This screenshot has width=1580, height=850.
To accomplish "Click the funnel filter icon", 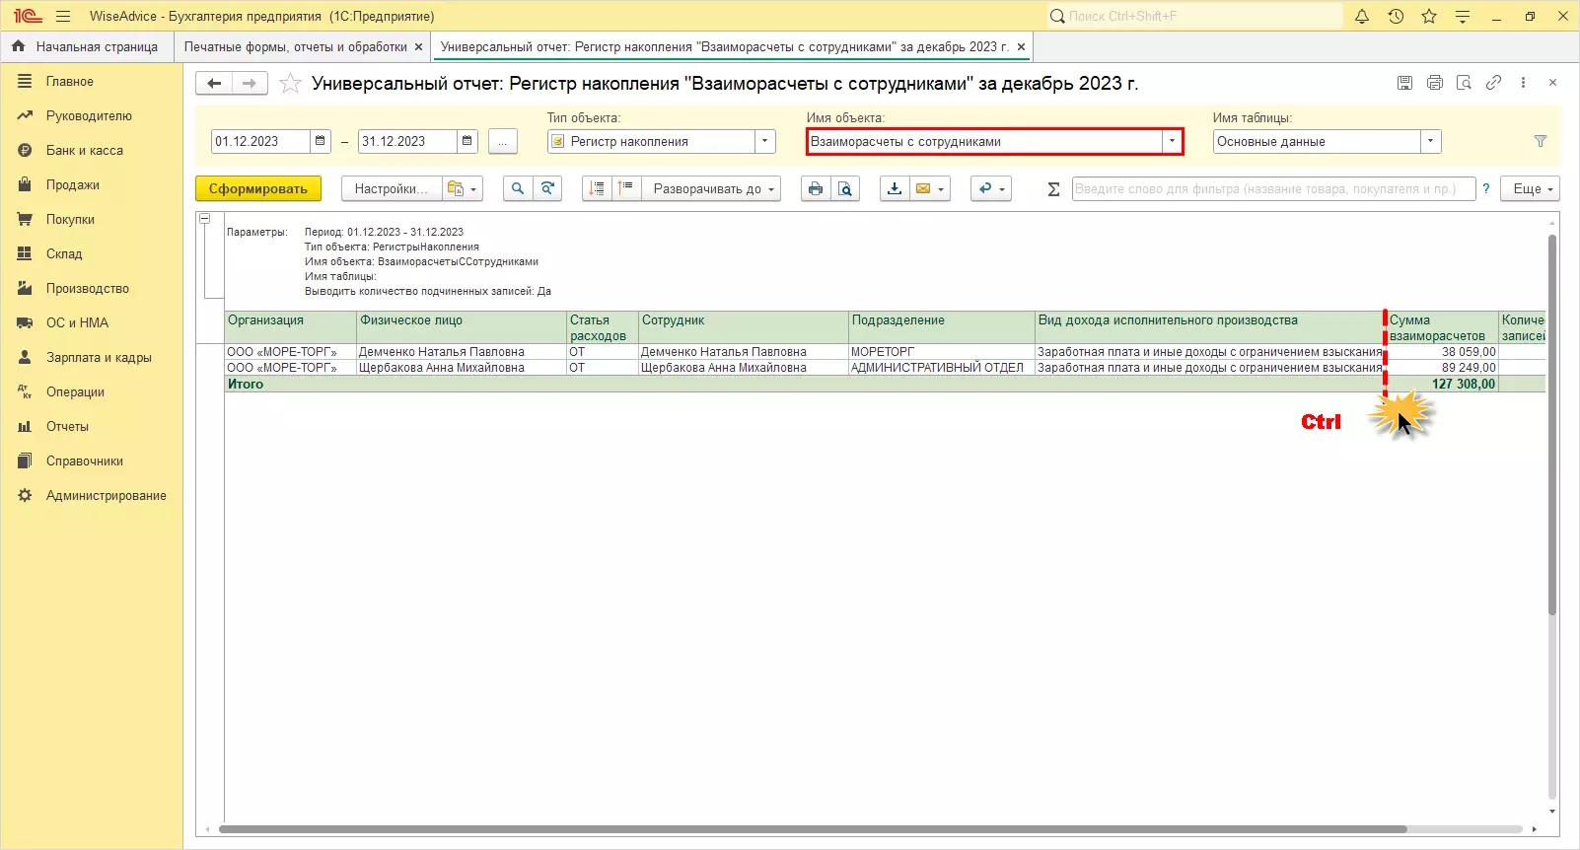I will 1541,142.
